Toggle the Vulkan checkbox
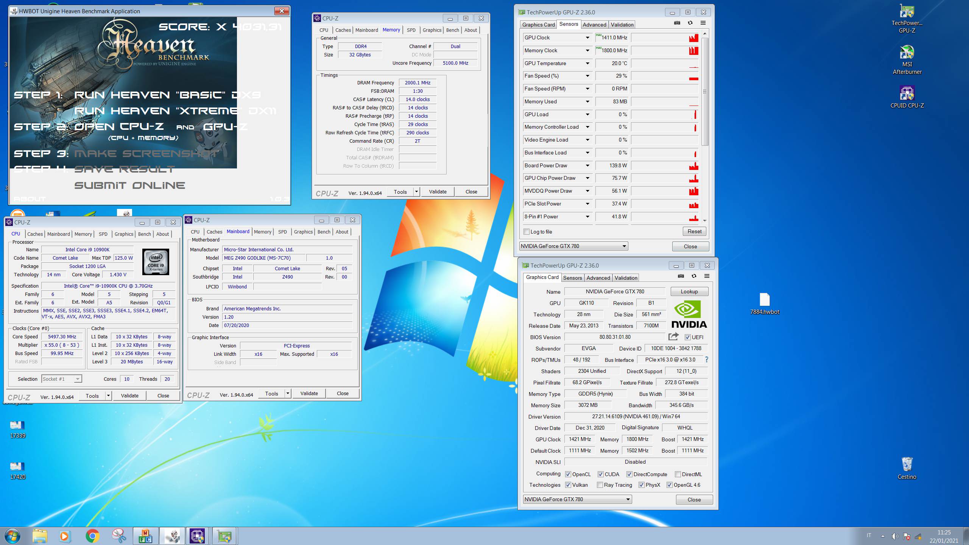This screenshot has width=969, height=545. (x=568, y=485)
